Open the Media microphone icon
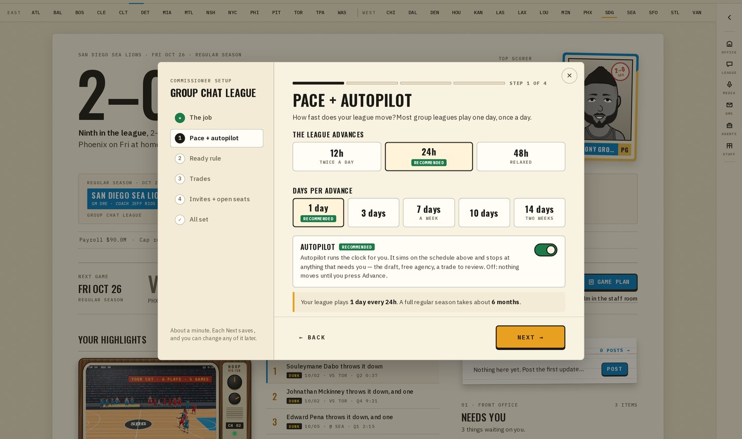 pyautogui.click(x=729, y=87)
